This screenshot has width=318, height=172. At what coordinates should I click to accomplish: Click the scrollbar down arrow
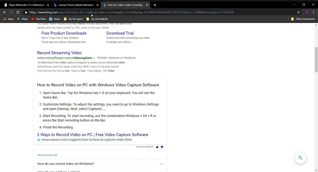(316, 170)
